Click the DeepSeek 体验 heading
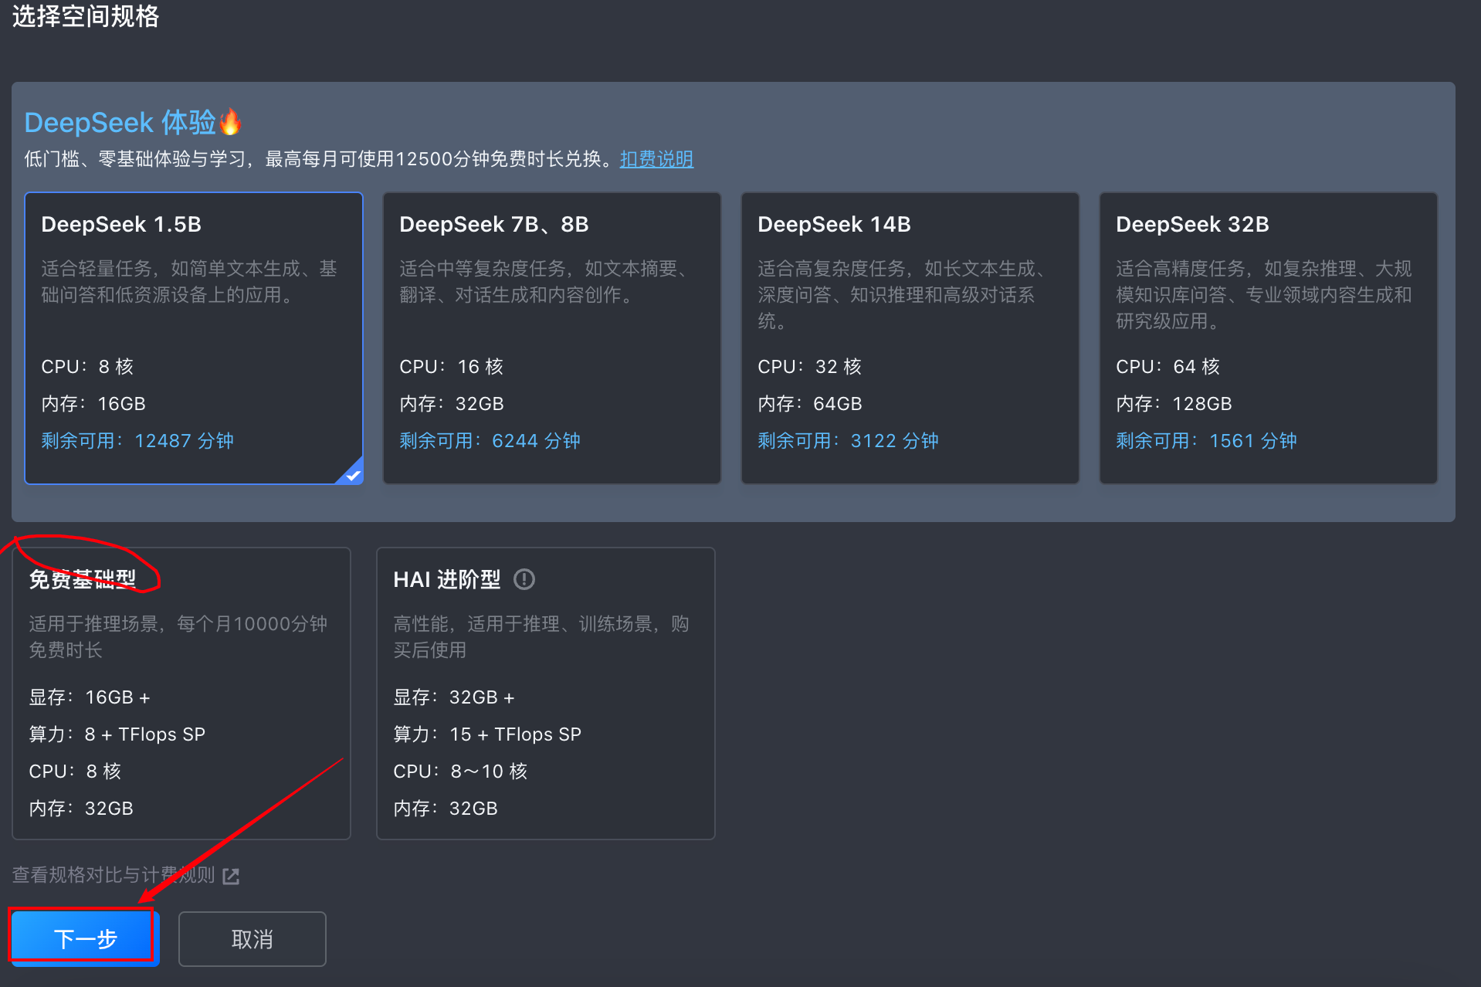The image size is (1481, 987). (x=120, y=122)
